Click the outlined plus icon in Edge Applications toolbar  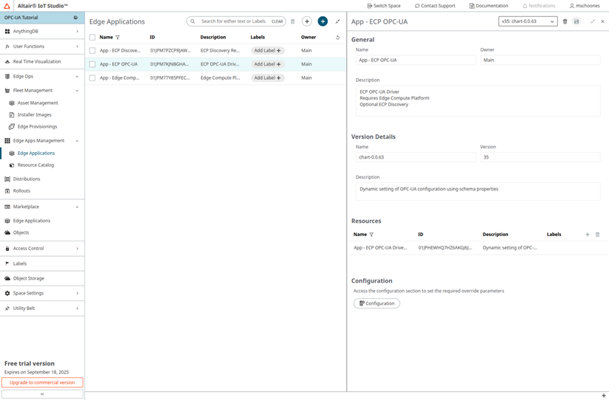pyautogui.click(x=307, y=21)
